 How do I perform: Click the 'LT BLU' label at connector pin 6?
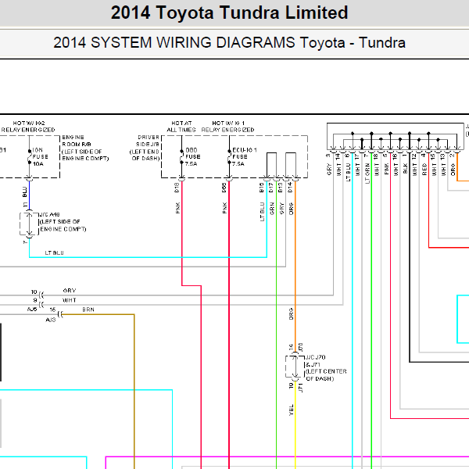pos(348,172)
